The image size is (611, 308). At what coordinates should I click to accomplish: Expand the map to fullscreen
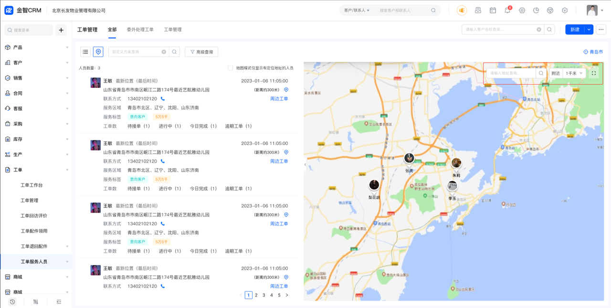click(594, 73)
